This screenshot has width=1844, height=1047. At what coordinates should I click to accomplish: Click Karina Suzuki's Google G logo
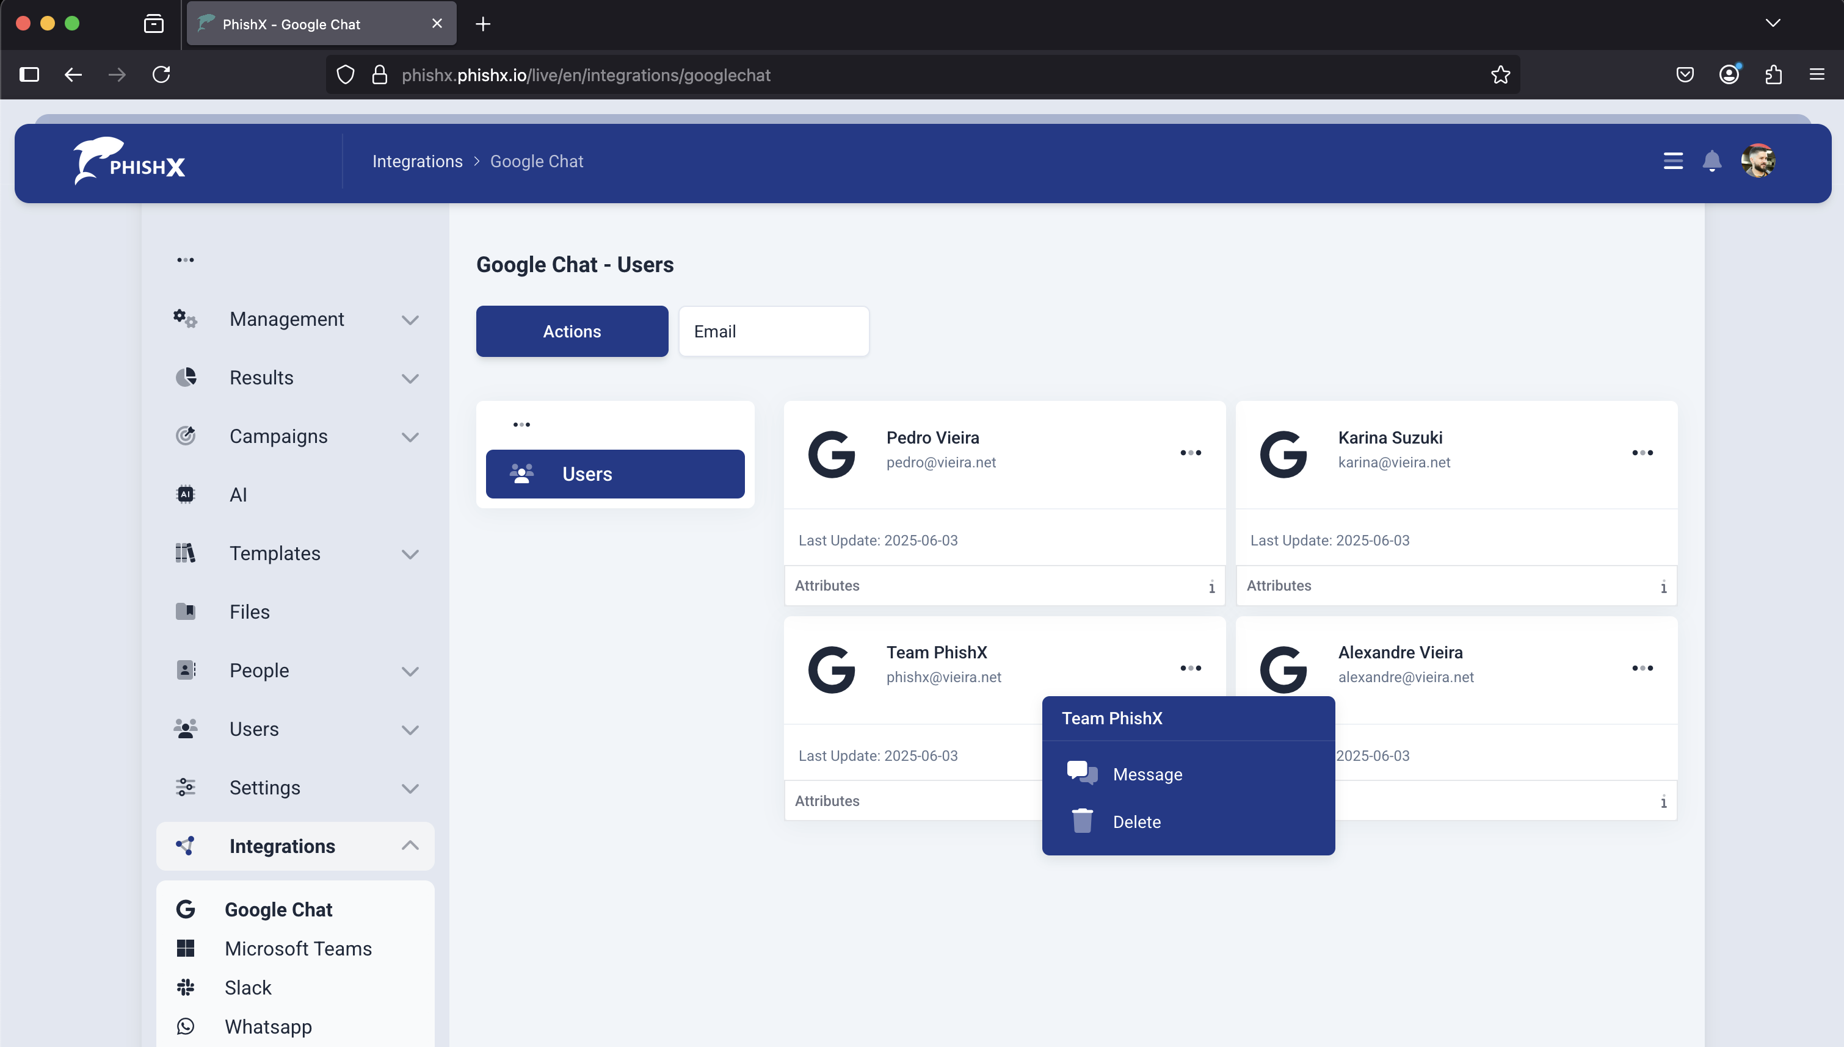(1283, 455)
